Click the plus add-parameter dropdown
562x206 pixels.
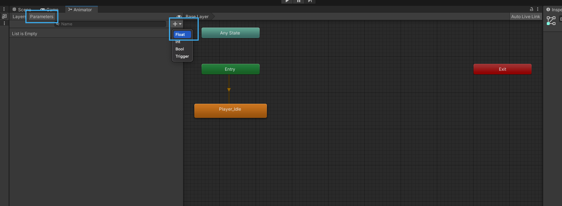point(177,24)
